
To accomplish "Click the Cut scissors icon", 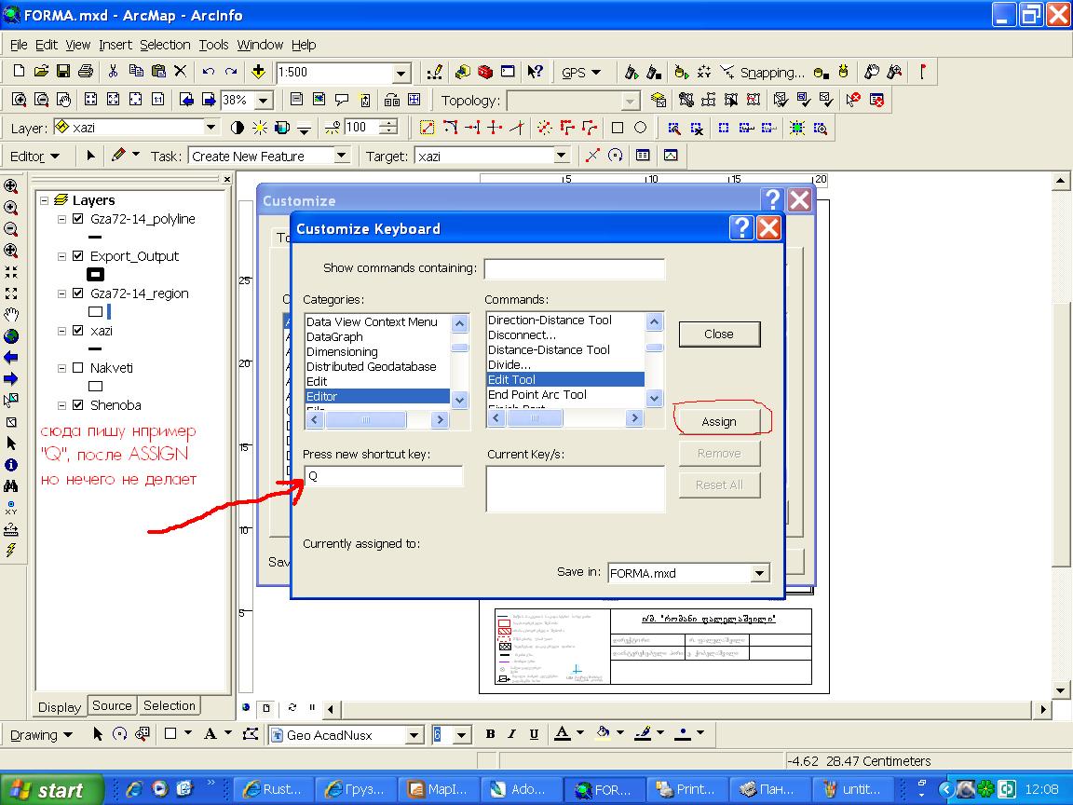I will [114, 71].
